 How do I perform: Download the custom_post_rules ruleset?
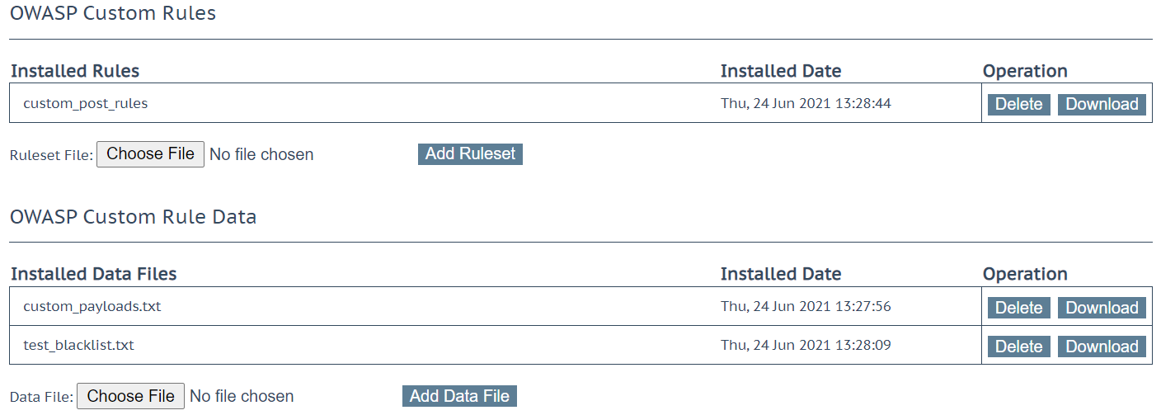click(1102, 104)
